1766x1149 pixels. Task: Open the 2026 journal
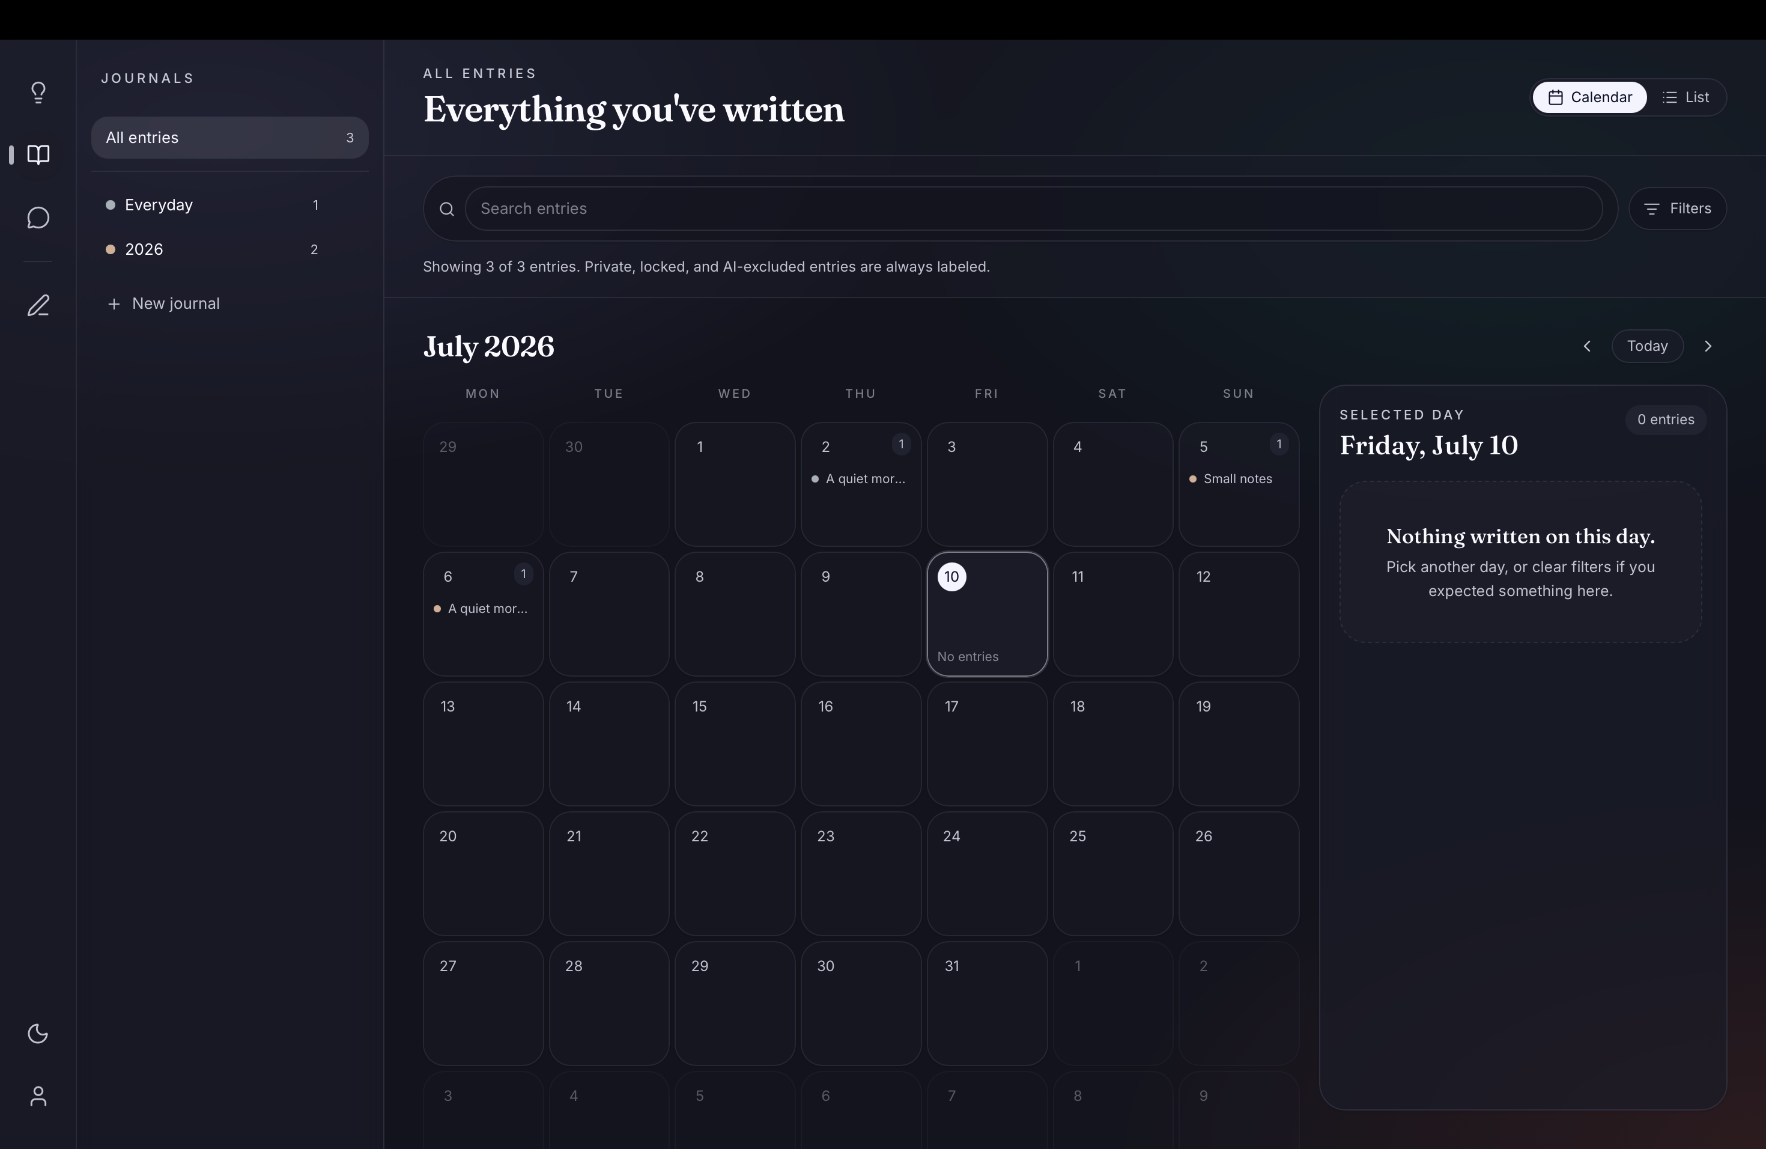(x=230, y=249)
